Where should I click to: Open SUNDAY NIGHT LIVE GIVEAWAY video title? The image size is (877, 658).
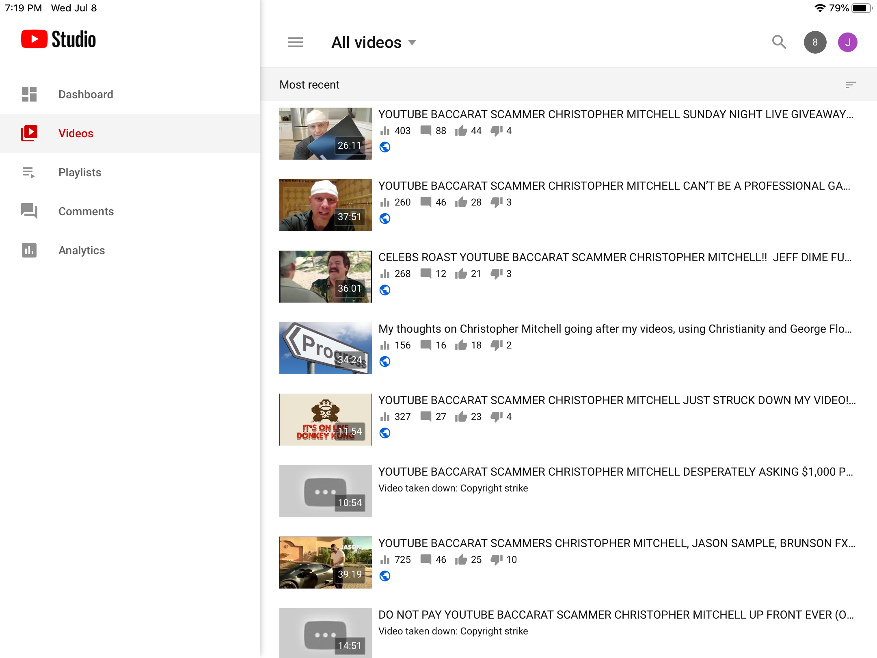click(x=616, y=115)
